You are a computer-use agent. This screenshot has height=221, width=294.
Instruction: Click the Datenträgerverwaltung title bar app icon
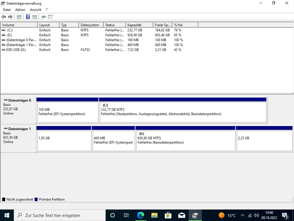pyautogui.click(x=3, y=3)
